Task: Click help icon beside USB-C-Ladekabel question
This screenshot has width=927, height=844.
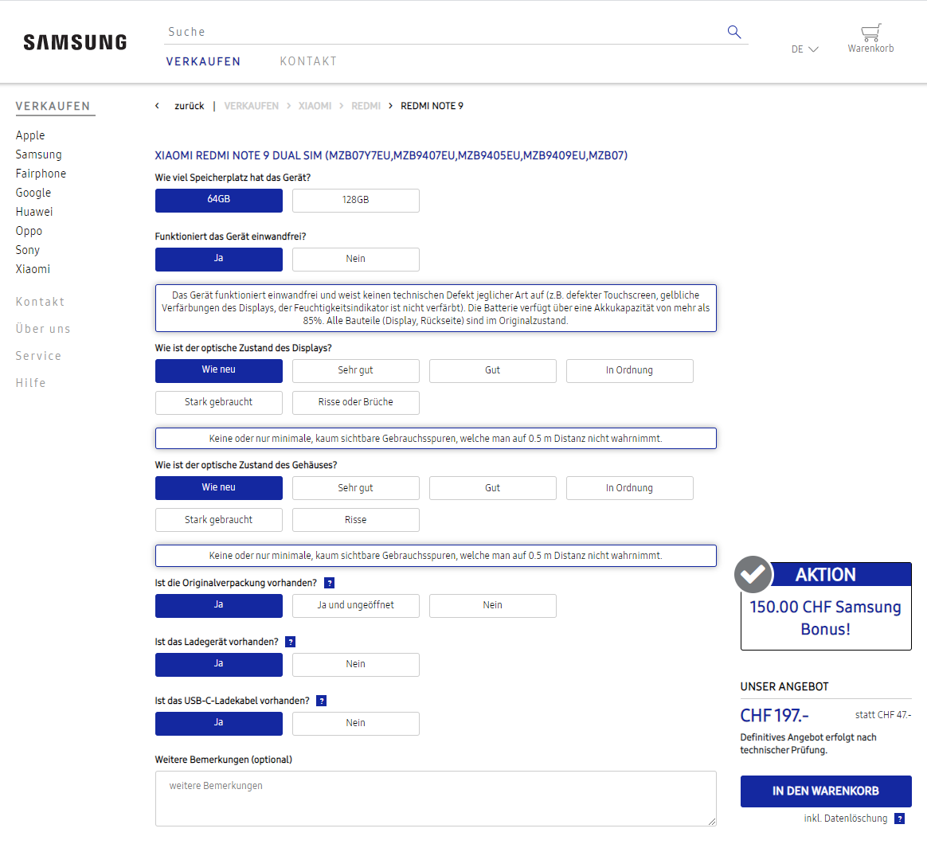Action: coord(322,701)
